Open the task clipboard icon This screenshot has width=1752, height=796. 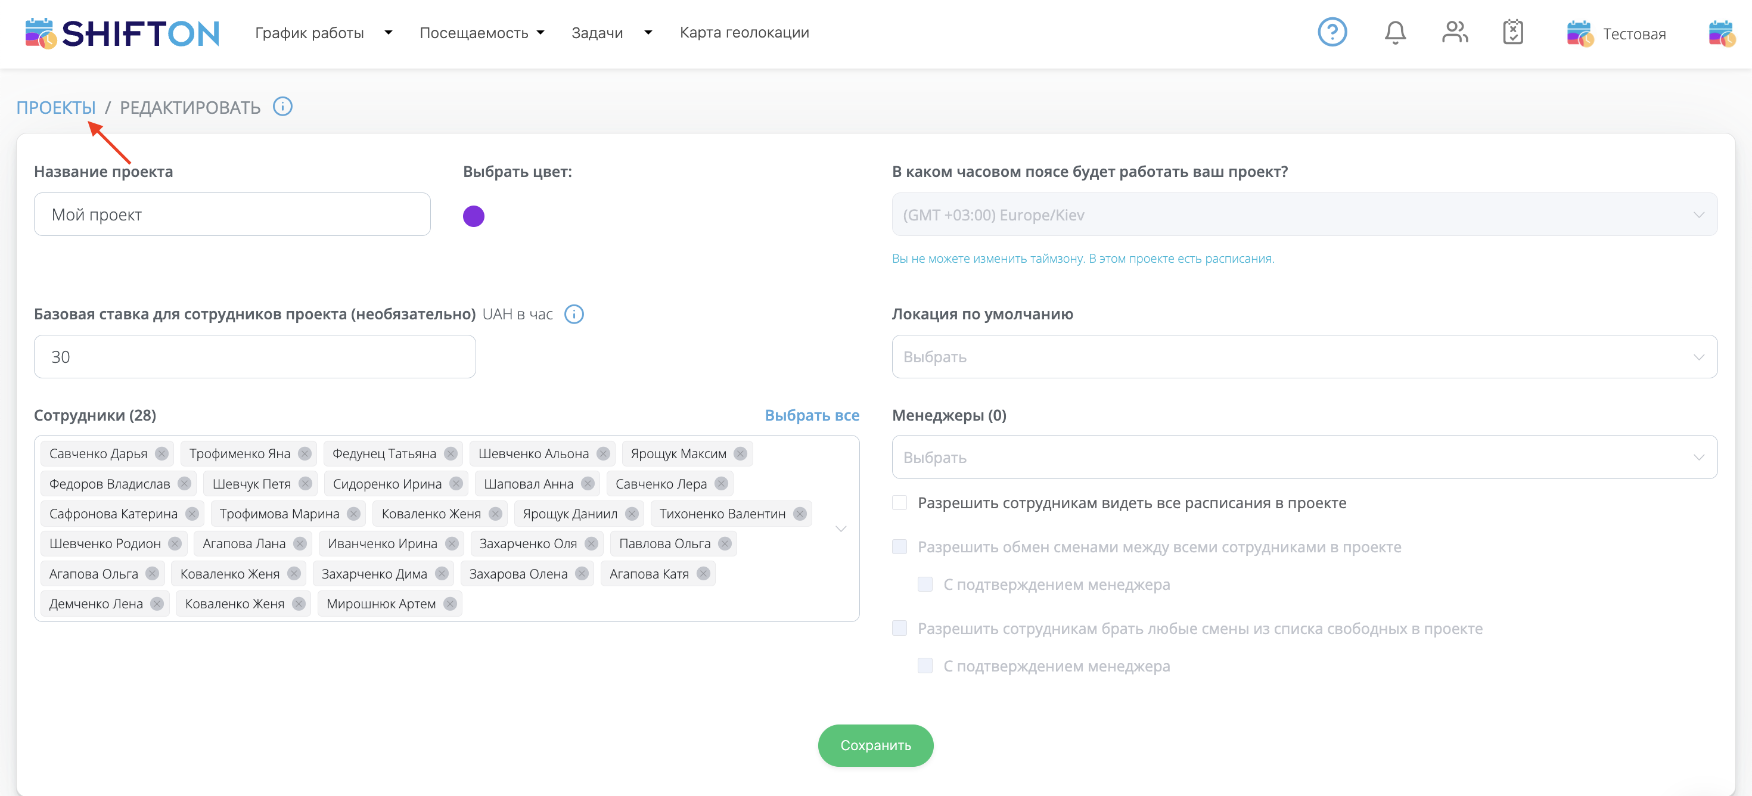click(1512, 32)
